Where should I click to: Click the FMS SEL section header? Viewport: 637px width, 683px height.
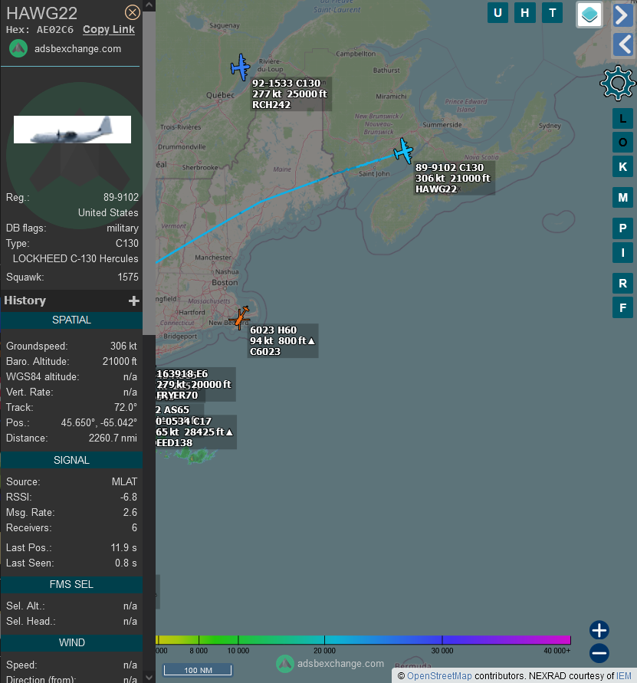pyautogui.click(x=71, y=585)
